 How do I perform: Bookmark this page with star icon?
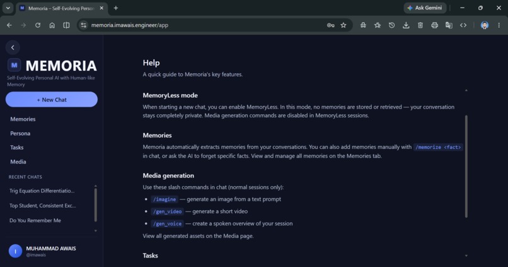point(343,25)
